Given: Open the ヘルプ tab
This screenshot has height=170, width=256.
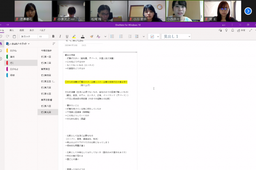Looking at the screenshot, I should click(x=42, y=30).
